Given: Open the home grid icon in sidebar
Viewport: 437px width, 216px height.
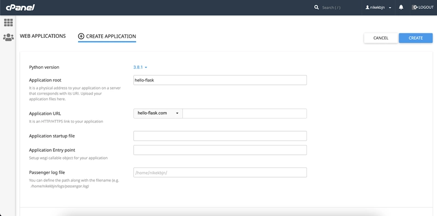Looking at the screenshot, I should 8,22.
